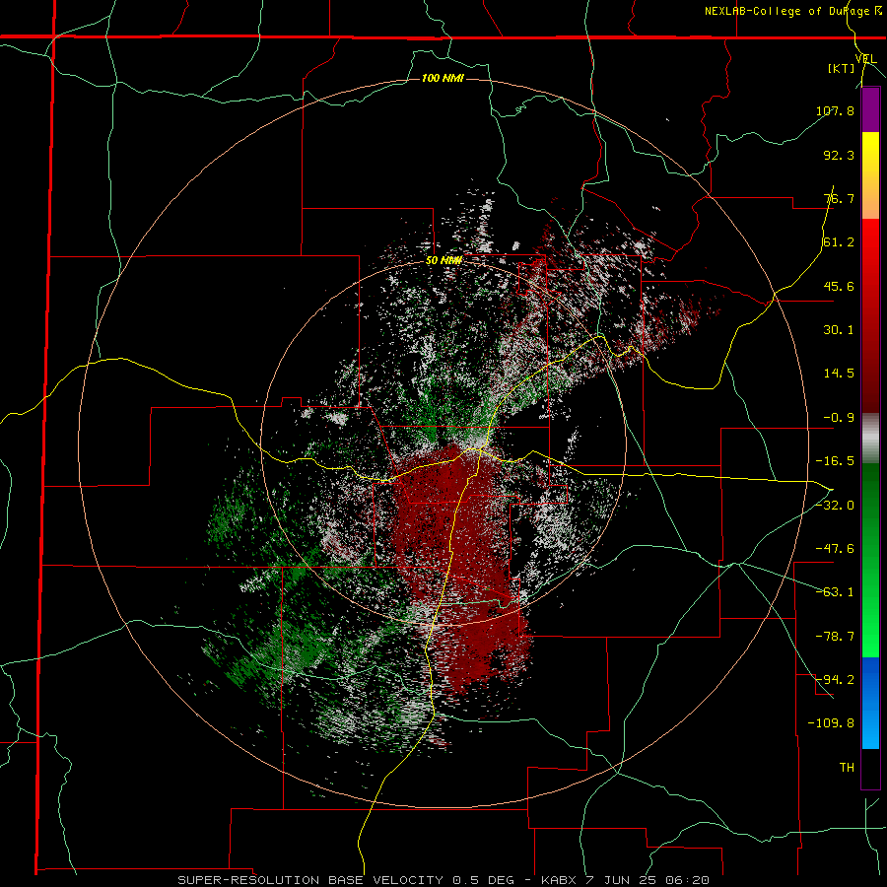
Task: Click the 61.2 velocity scale value
Action: pos(839,242)
